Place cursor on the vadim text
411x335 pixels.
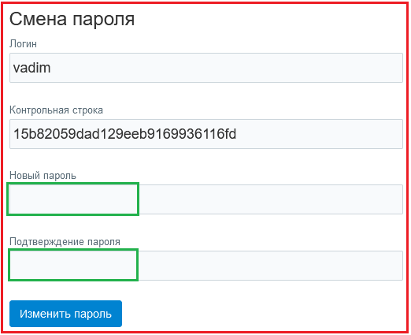click(31, 68)
